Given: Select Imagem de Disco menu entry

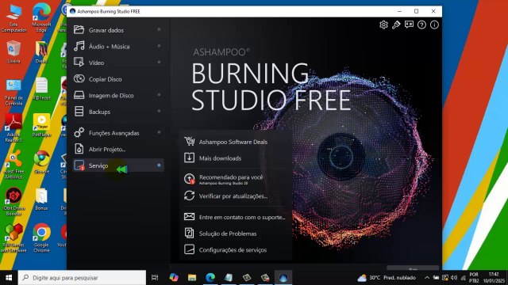Looking at the screenshot, I should (118, 95).
